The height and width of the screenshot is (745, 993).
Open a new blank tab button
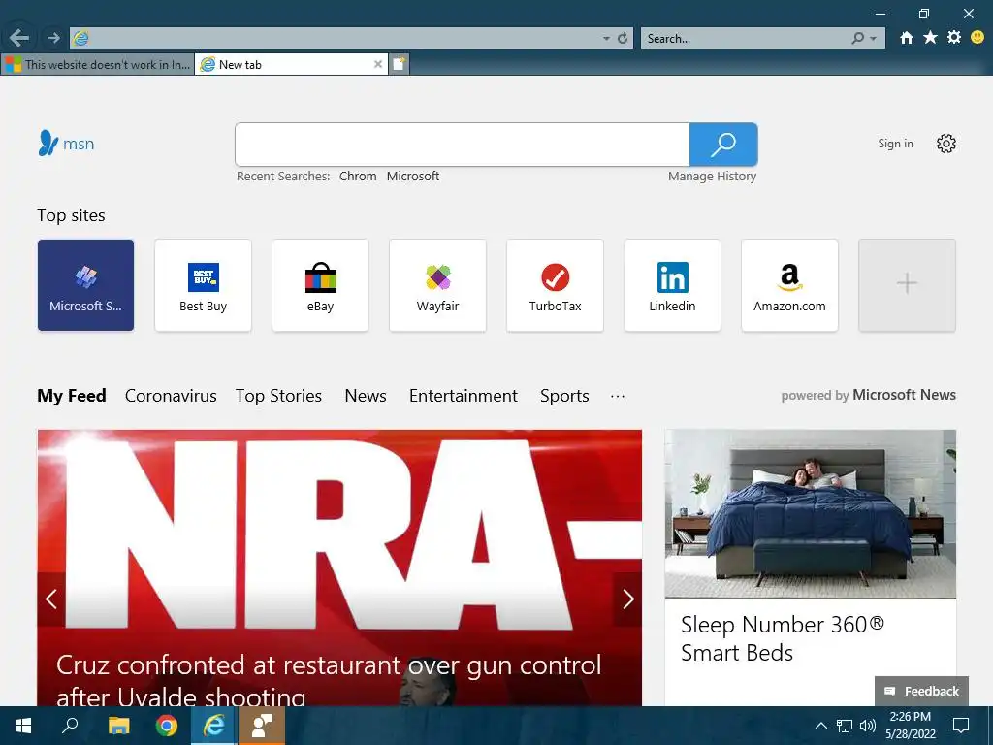tap(399, 64)
